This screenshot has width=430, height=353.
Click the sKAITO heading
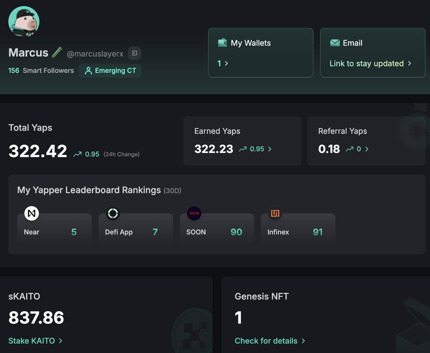pyautogui.click(x=24, y=296)
